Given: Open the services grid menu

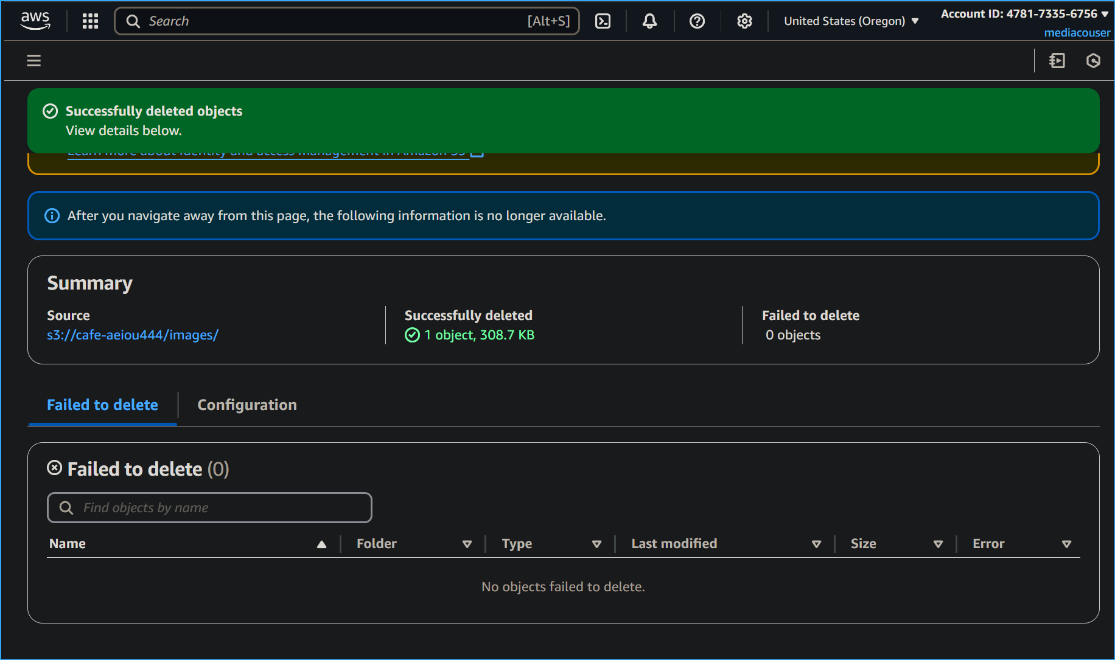Looking at the screenshot, I should [90, 21].
